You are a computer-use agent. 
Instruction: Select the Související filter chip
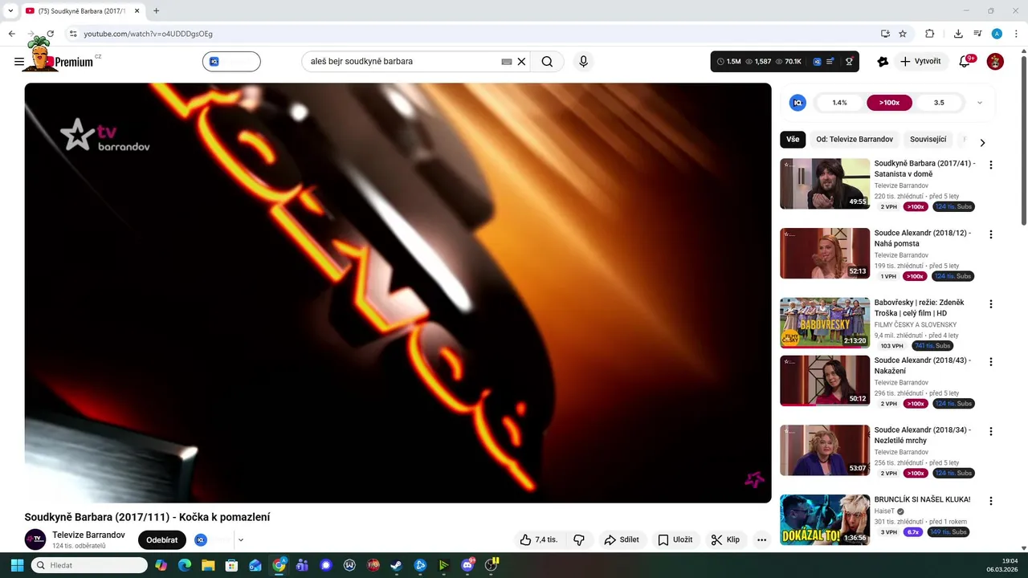tap(928, 139)
